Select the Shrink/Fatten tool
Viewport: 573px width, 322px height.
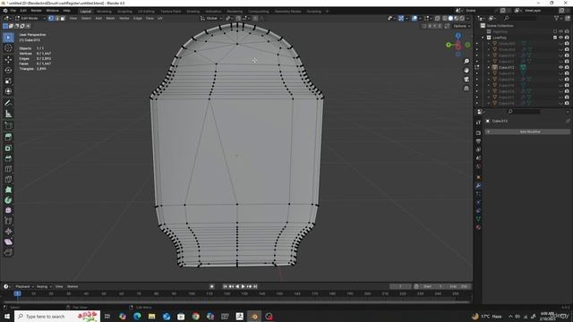pyautogui.click(x=8, y=232)
